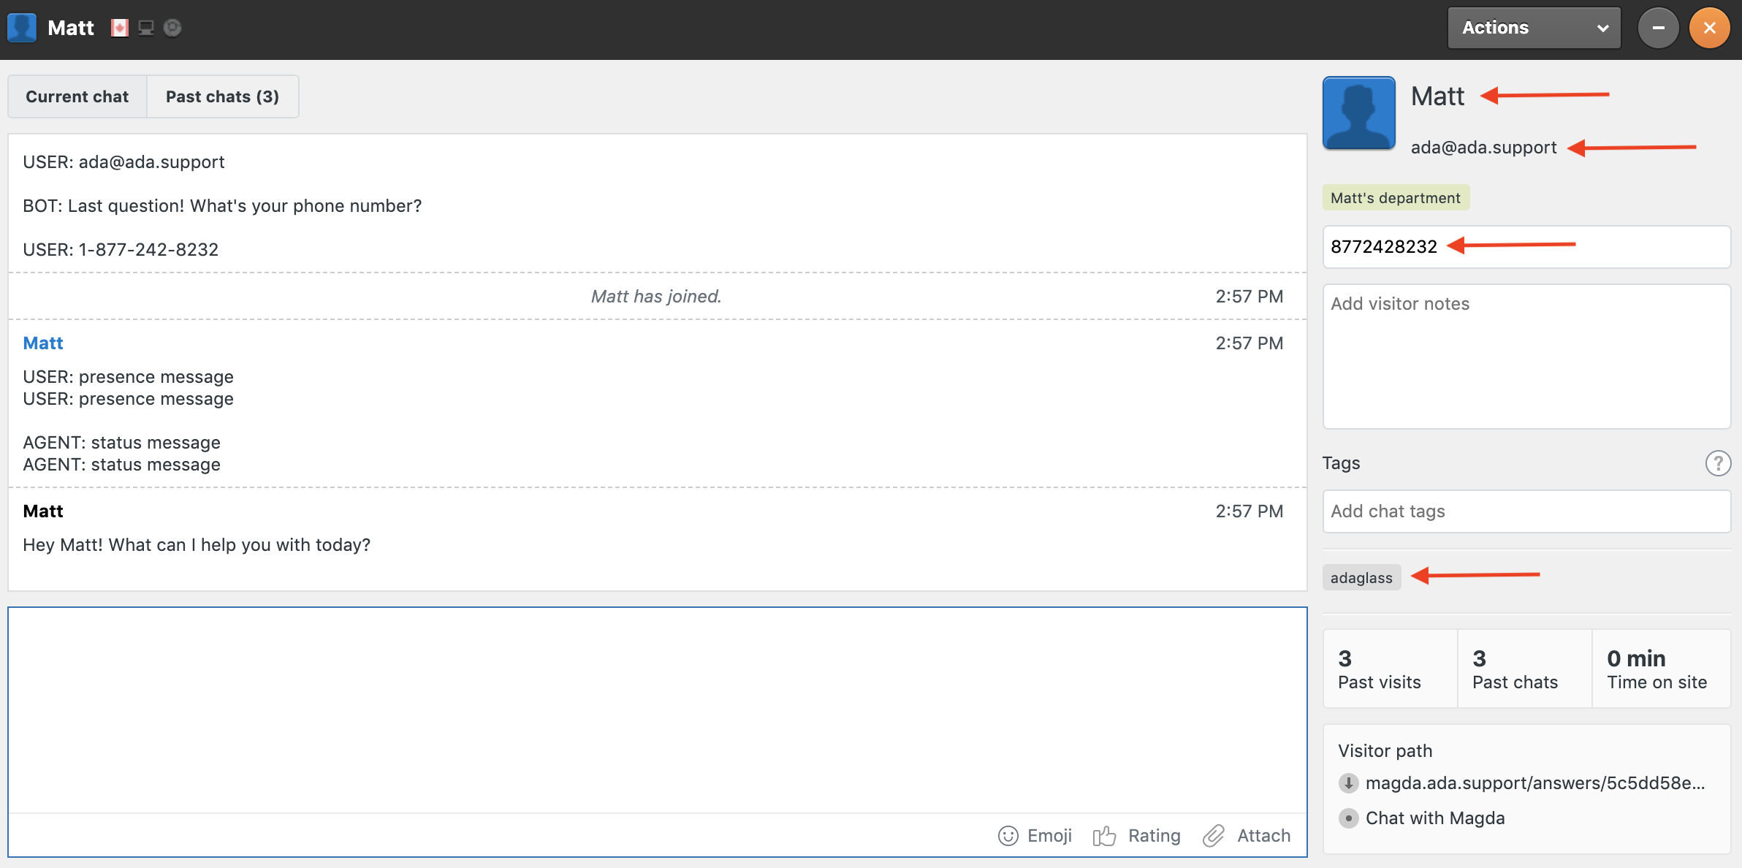Open the Emoji picker
The image size is (1742, 868).
(x=1035, y=835)
